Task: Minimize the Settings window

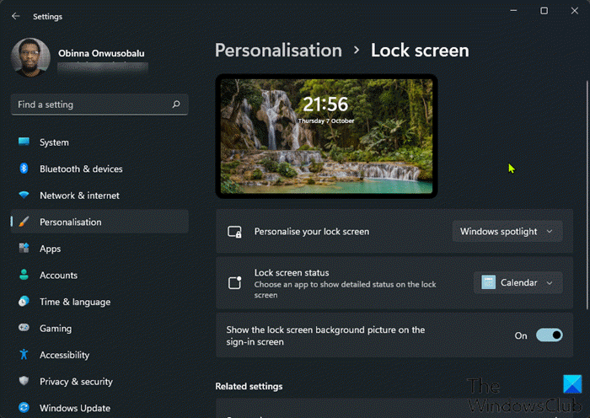Action: pos(513,11)
